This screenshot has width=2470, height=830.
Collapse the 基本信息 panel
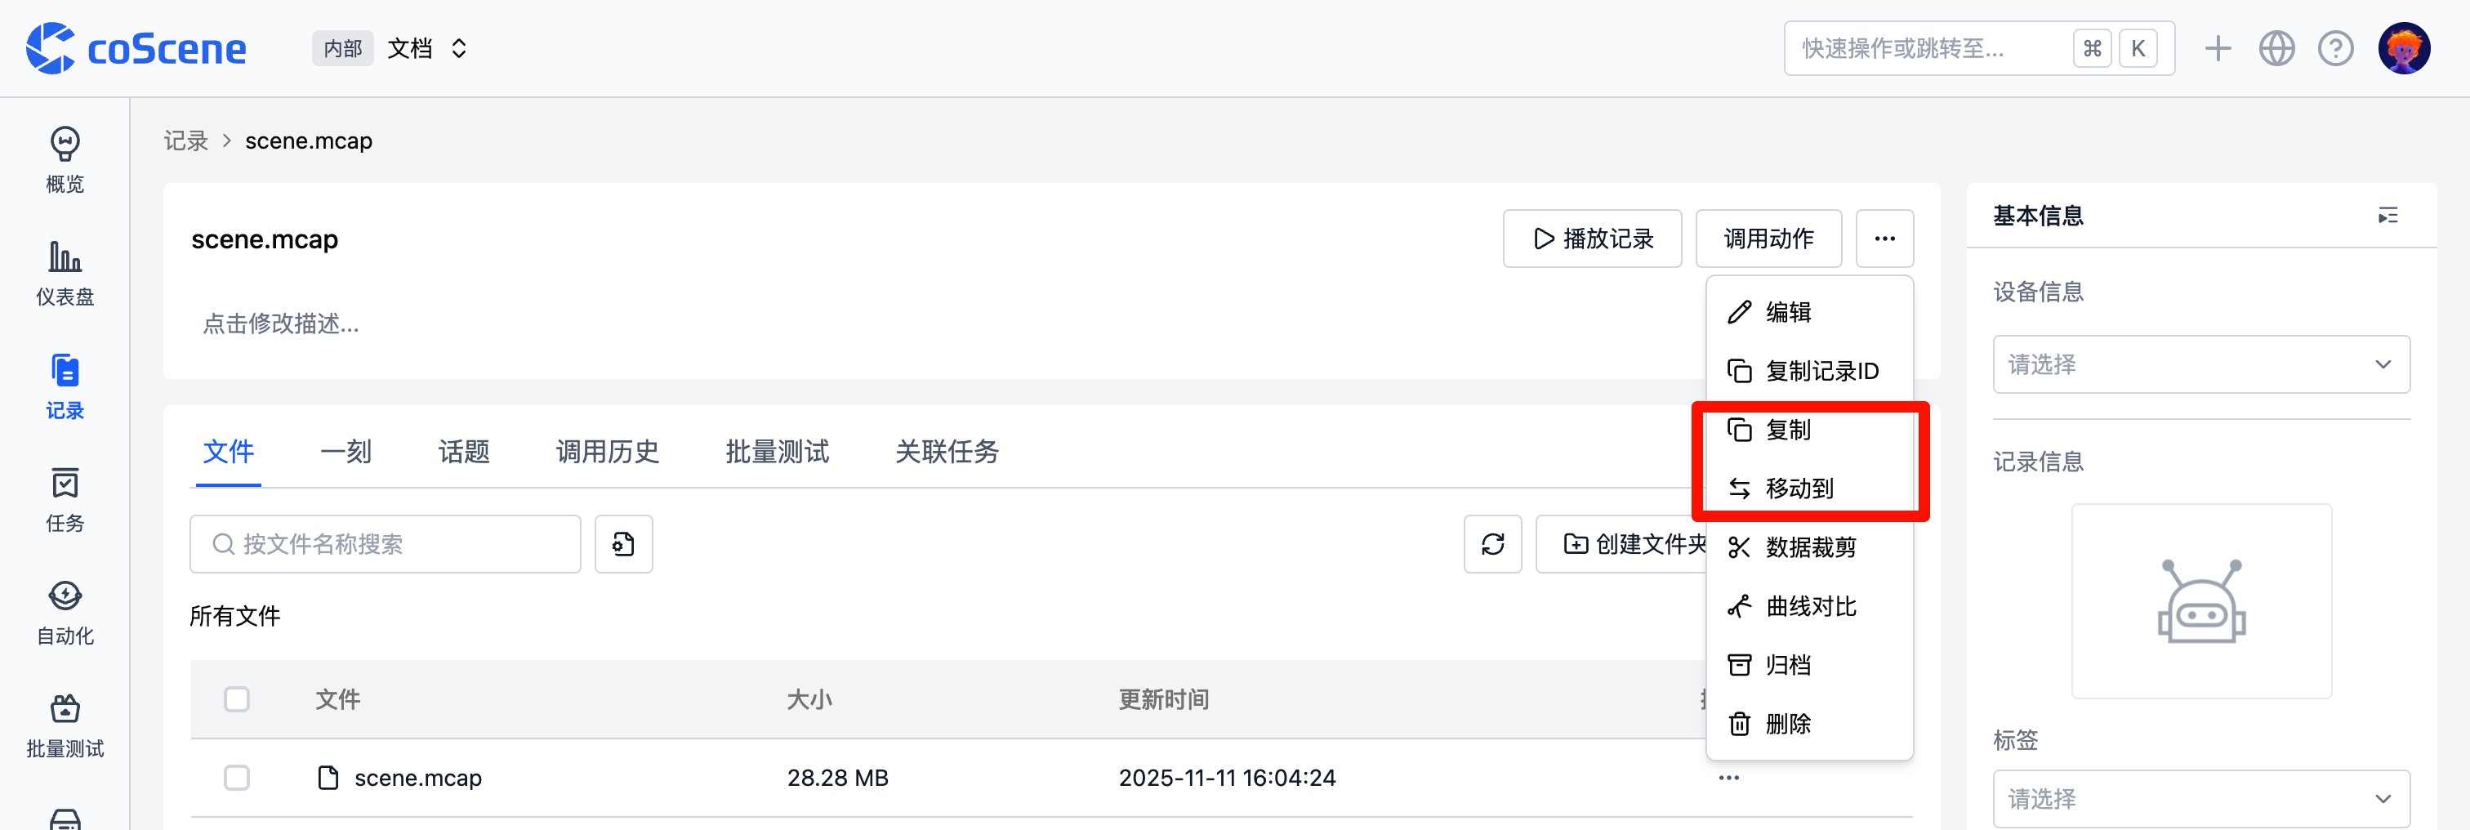[x=2388, y=215]
